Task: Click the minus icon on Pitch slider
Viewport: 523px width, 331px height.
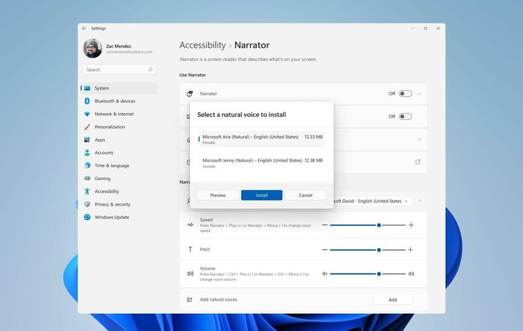Action: point(324,250)
